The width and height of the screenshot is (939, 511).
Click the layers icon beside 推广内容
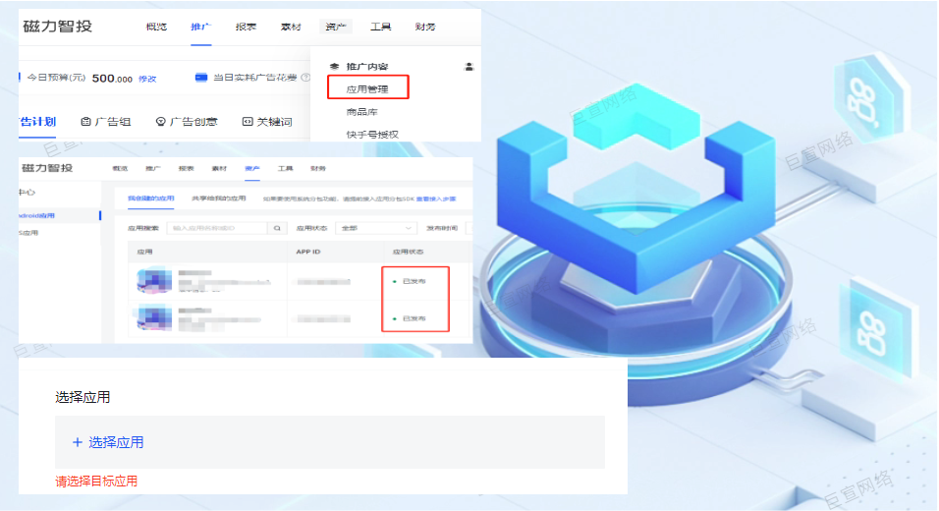tap(335, 67)
